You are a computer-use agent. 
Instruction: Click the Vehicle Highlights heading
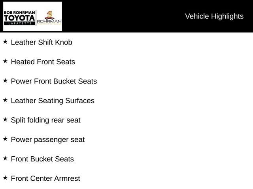[x=214, y=16]
